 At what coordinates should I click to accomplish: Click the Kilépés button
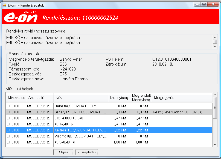63,152
